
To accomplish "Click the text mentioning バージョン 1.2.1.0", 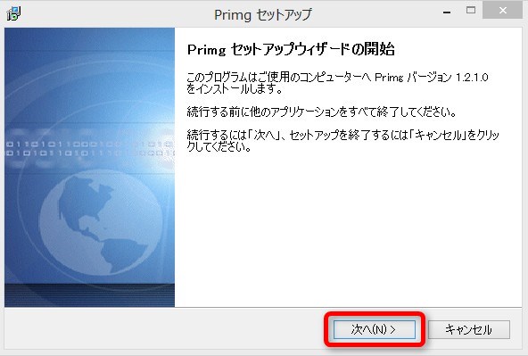I will point(337,83).
